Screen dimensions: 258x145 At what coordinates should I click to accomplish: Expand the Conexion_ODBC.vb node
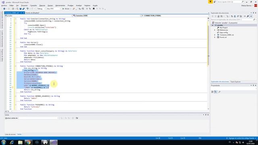coord(215,35)
